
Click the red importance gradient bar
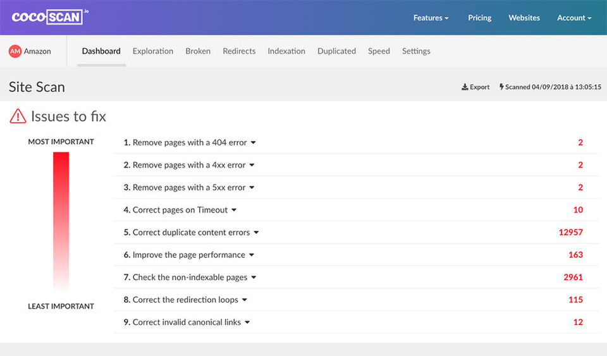coord(61,221)
